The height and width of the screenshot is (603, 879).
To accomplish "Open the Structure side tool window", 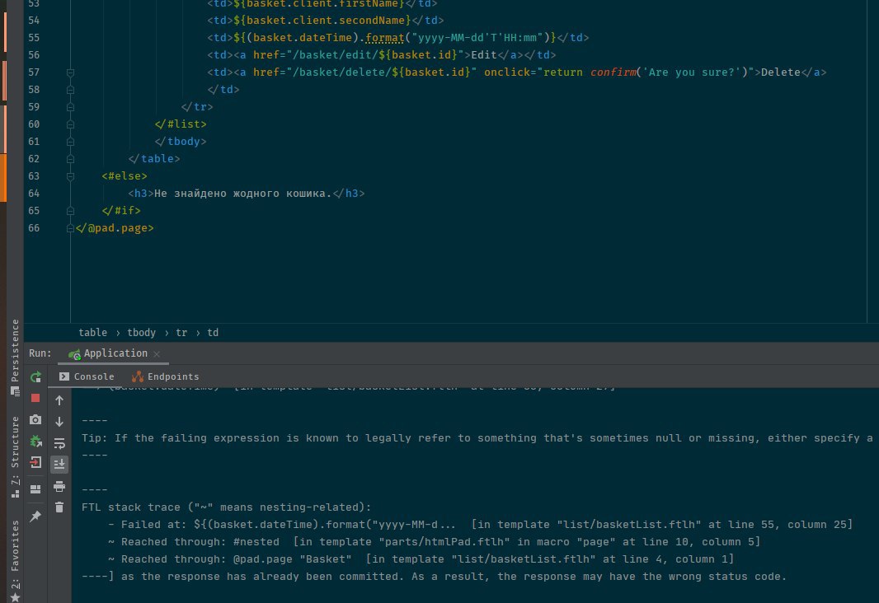I will coord(15,457).
